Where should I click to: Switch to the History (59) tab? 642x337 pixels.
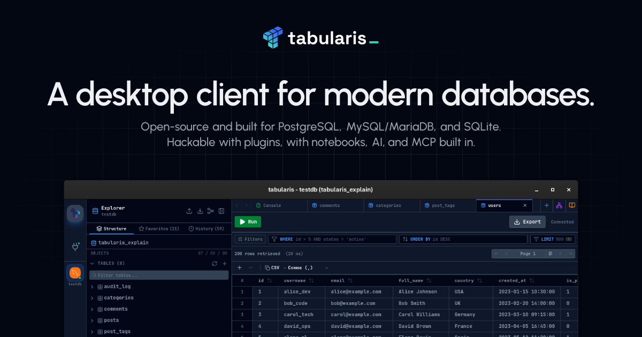click(x=207, y=228)
